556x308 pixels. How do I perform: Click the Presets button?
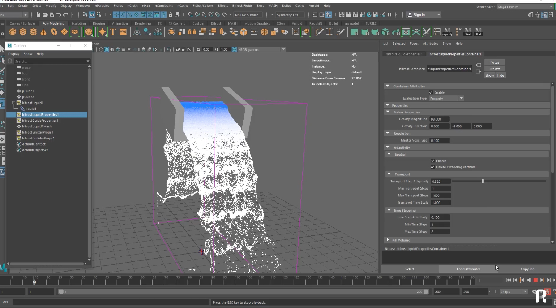pyautogui.click(x=495, y=69)
